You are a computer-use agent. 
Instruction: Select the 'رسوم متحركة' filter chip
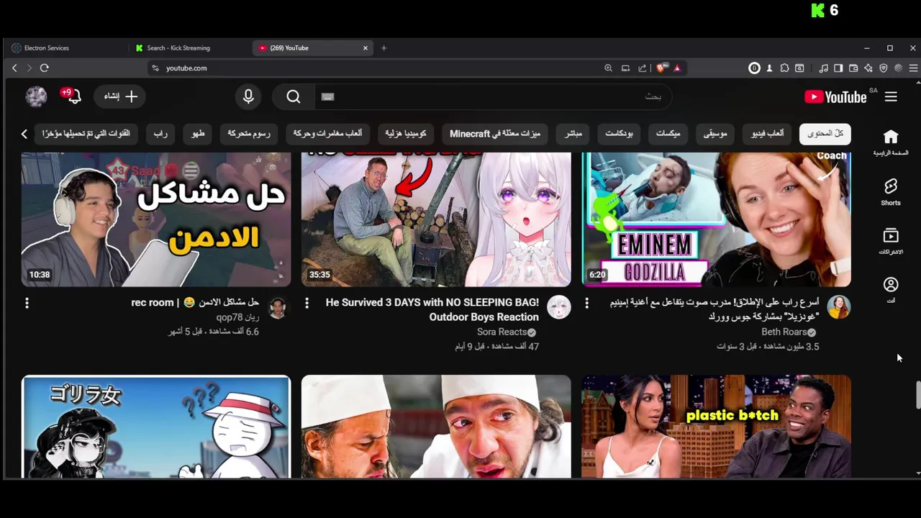click(249, 134)
